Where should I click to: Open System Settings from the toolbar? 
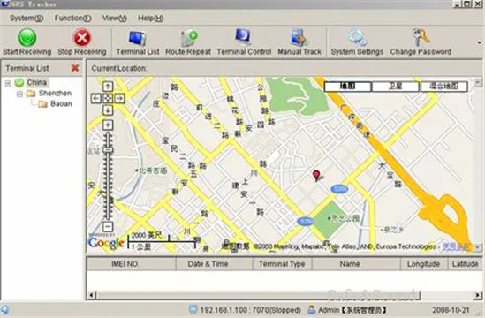click(x=357, y=38)
